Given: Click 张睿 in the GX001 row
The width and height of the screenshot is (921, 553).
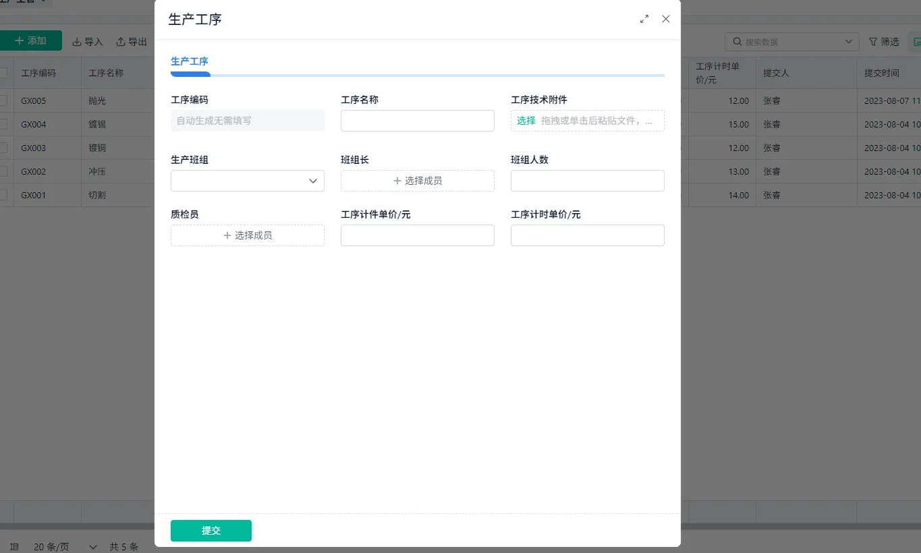Looking at the screenshot, I should pos(772,195).
